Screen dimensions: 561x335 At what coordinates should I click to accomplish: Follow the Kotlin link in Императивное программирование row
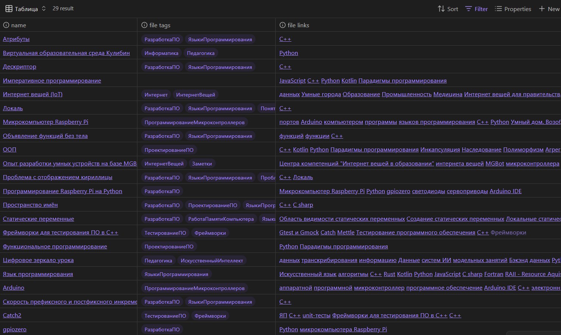[x=349, y=81]
